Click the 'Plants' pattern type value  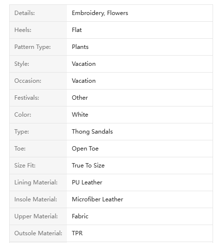coord(80,47)
